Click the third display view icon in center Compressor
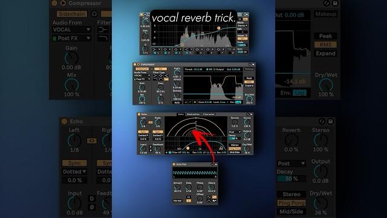Screen dimensions: 387x218 tap(195, 102)
